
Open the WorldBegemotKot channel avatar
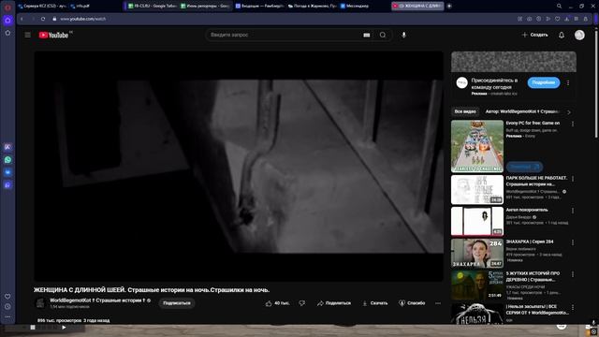pos(40,303)
